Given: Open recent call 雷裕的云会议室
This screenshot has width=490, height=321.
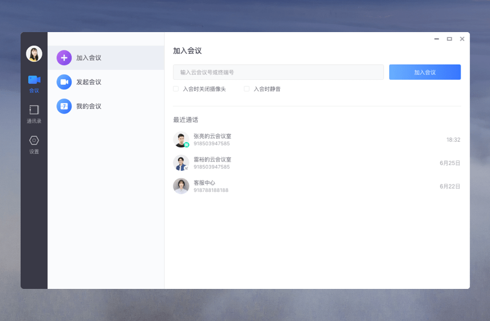Looking at the screenshot, I should pos(317,163).
